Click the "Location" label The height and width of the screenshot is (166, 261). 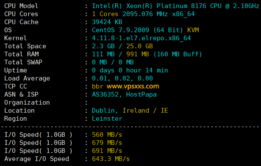[19, 111]
